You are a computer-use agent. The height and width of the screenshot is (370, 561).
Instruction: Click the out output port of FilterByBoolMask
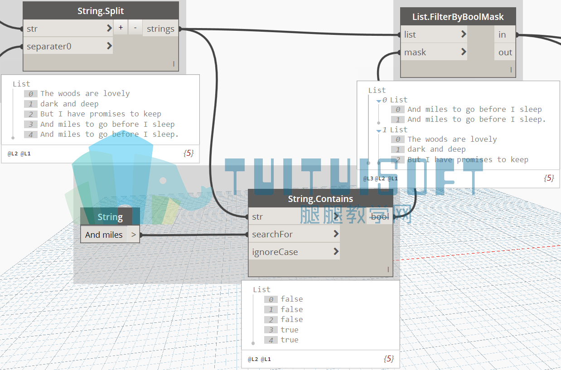click(x=505, y=52)
